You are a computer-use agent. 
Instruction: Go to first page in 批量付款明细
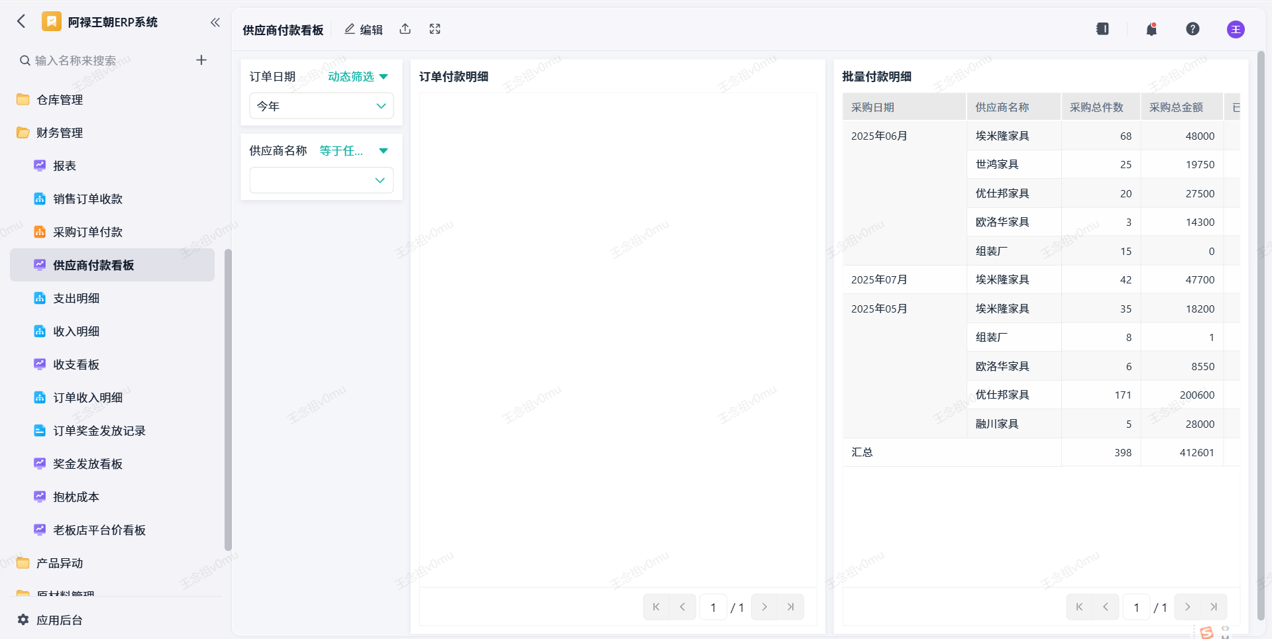tap(1080, 607)
